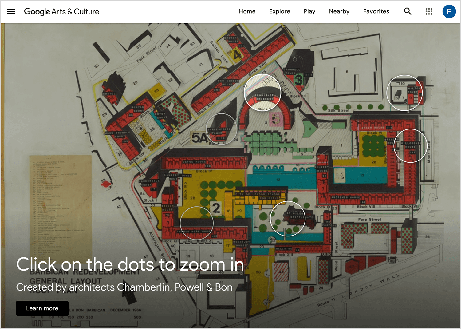Viewport: 461px width, 329px height.
Task: Open the Google apps grid
Action: [x=429, y=11]
